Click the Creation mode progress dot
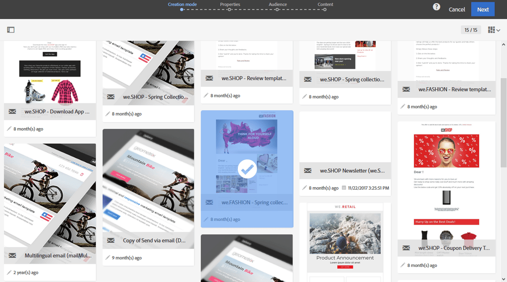The image size is (507, 282). (181, 9)
